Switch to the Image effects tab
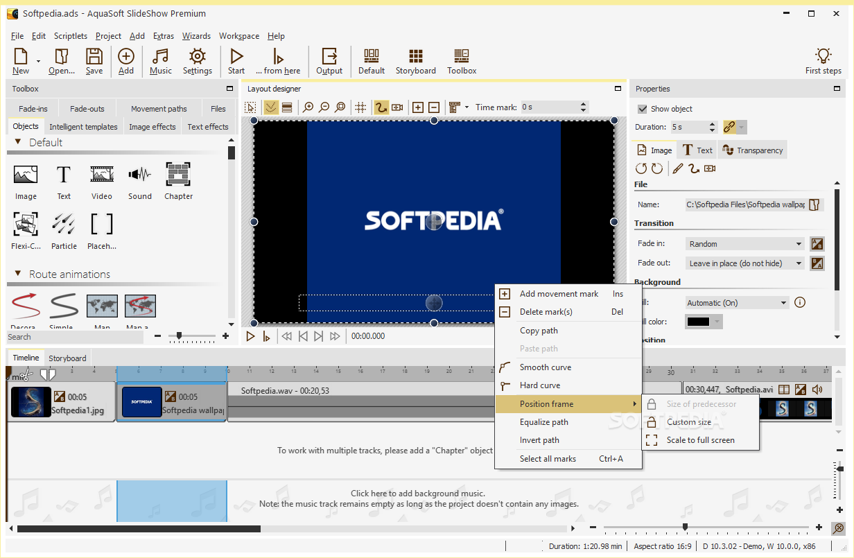Image resolution: width=854 pixels, height=558 pixels. (152, 127)
